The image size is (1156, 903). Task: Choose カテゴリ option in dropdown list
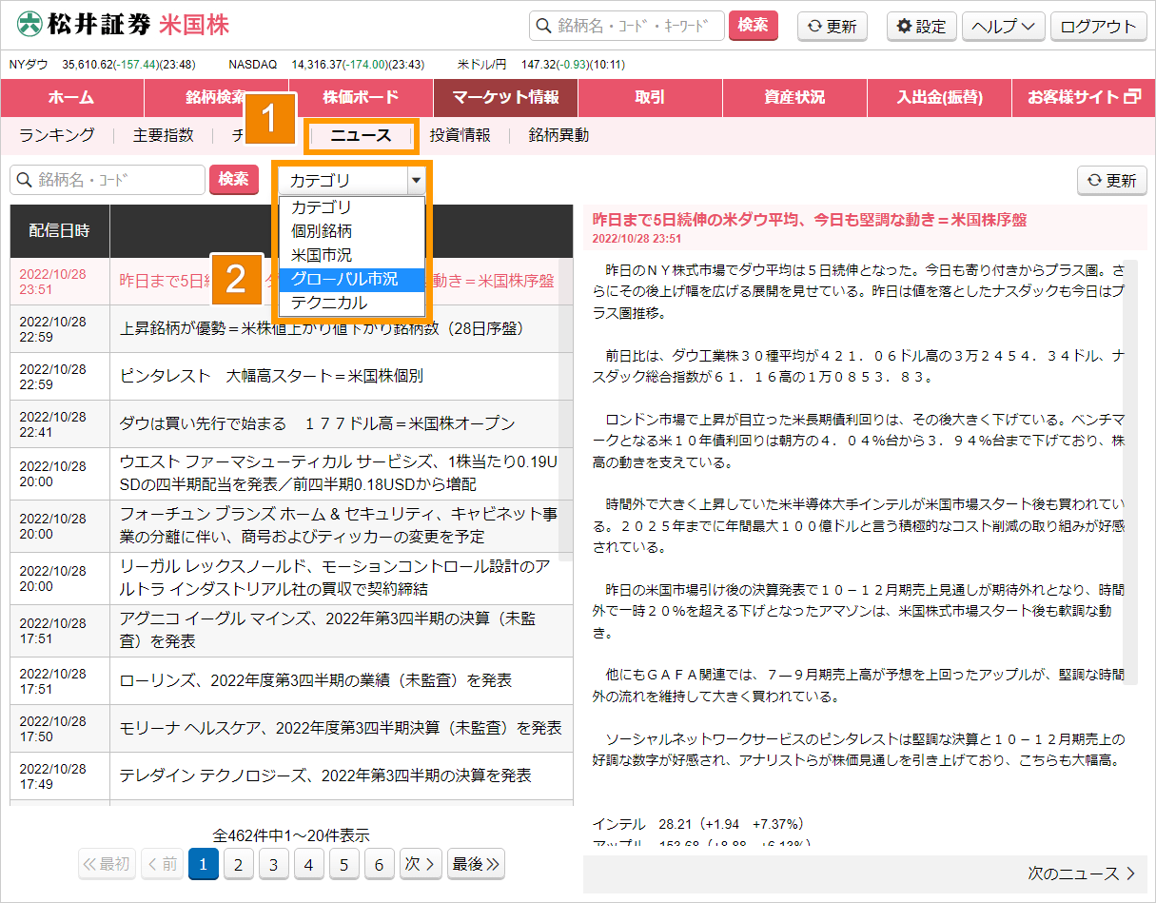(x=350, y=207)
